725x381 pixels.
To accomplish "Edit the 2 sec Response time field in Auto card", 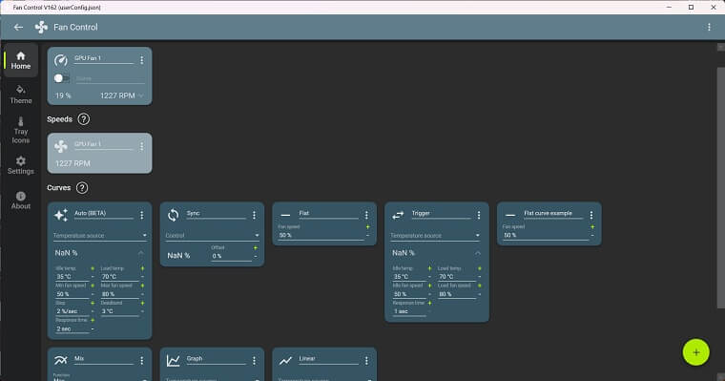I will (72, 328).
